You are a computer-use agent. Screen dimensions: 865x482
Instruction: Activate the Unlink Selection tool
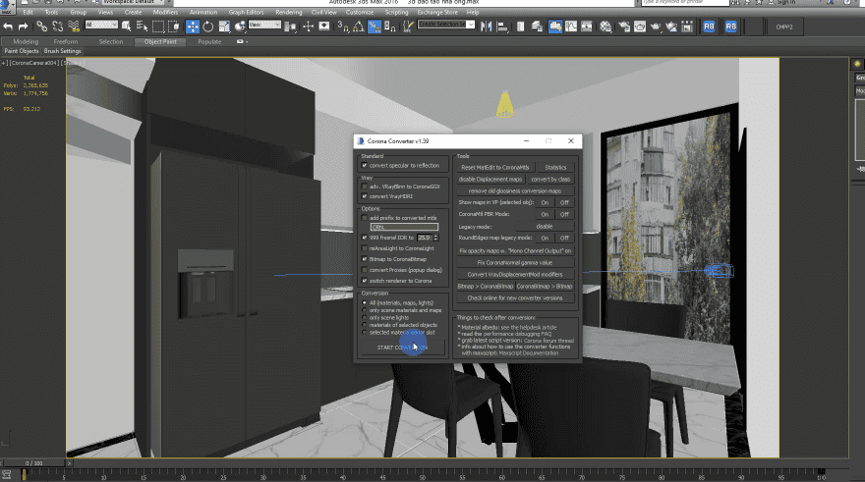(57, 27)
